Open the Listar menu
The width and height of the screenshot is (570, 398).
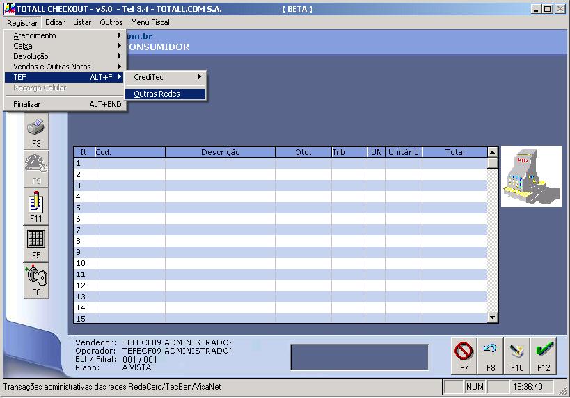pyautogui.click(x=82, y=22)
